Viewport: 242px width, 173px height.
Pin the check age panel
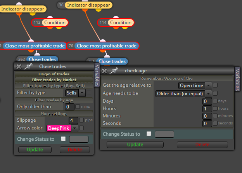point(114,71)
